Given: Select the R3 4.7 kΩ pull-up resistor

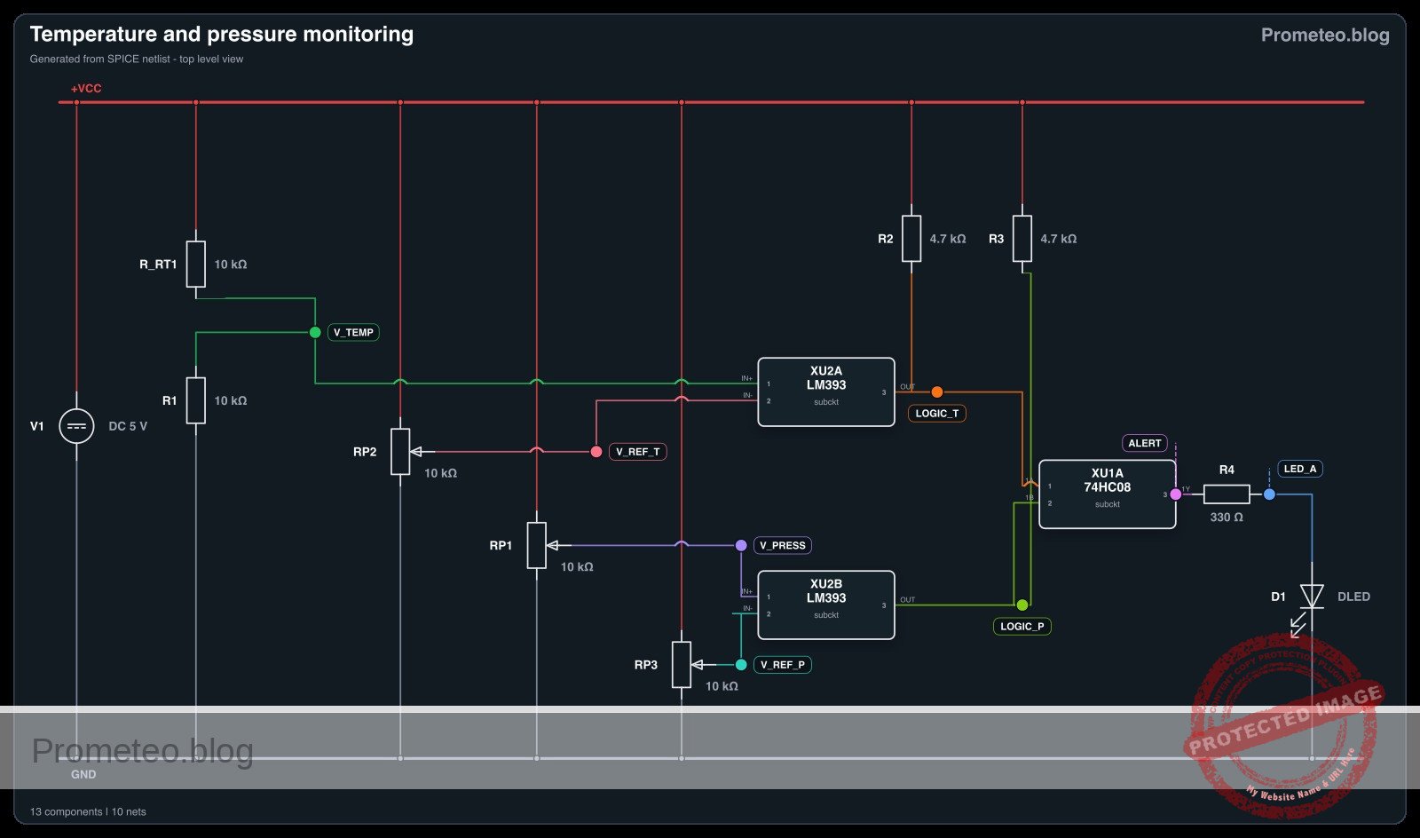Looking at the screenshot, I should click(1022, 238).
